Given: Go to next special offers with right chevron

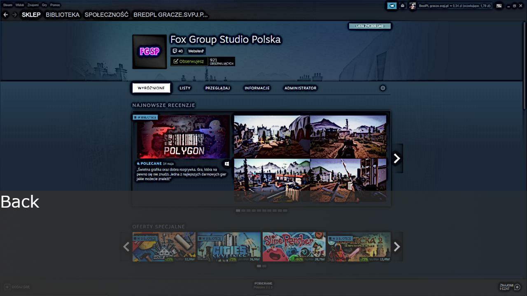Looking at the screenshot, I should pos(397,247).
